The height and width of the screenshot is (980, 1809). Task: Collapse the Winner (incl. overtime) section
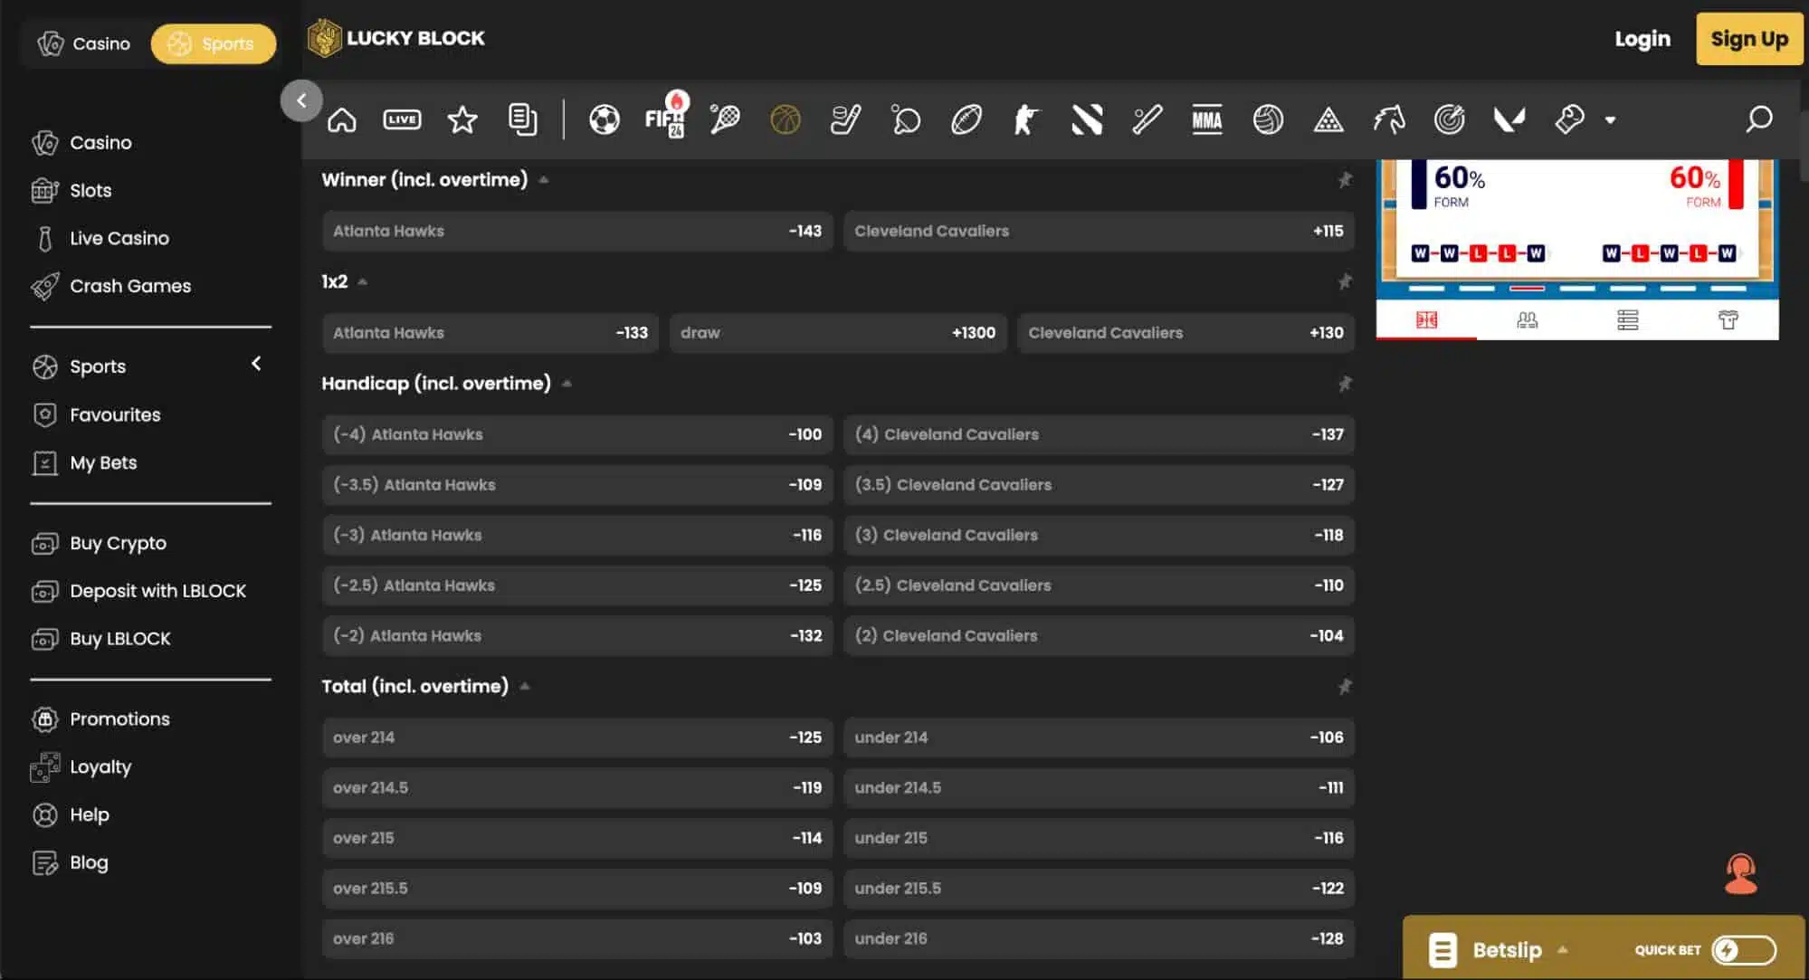coord(544,180)
